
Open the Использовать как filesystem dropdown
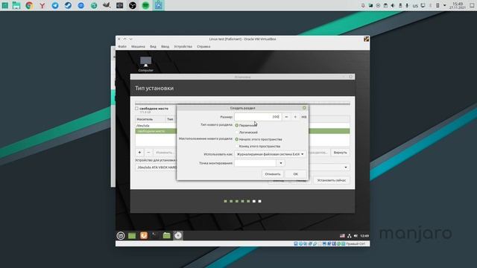pos(270,154)
